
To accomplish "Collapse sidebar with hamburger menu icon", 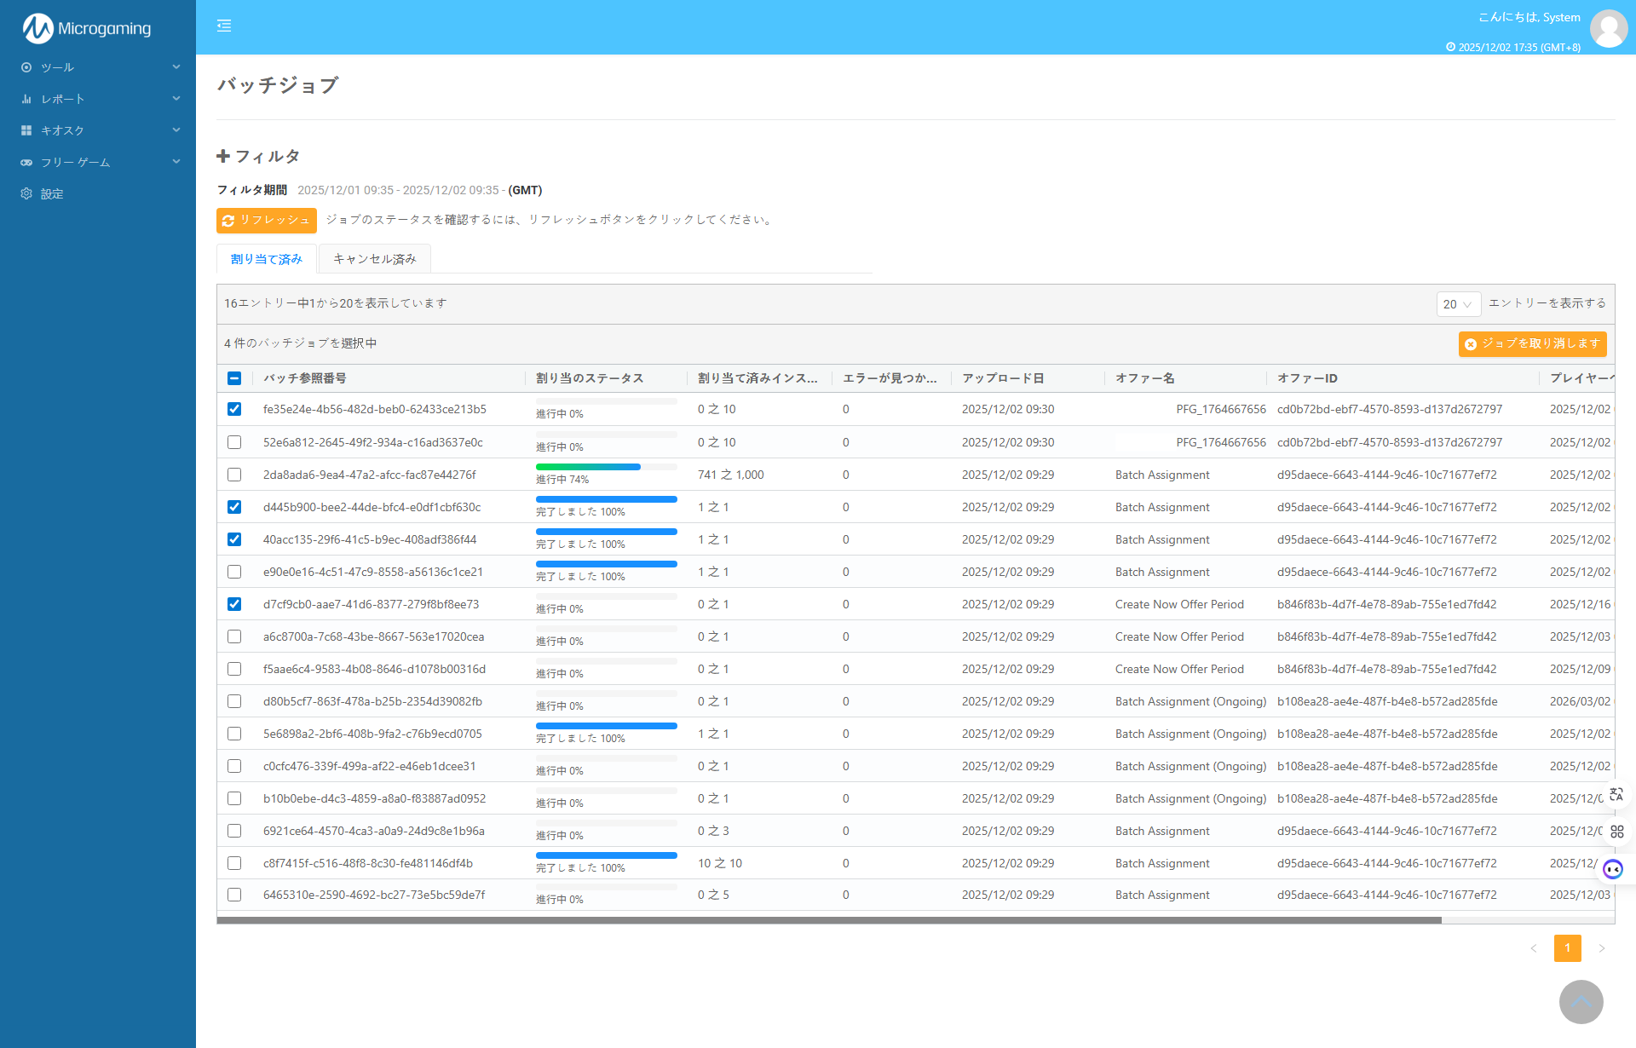I will pos(224,26).
